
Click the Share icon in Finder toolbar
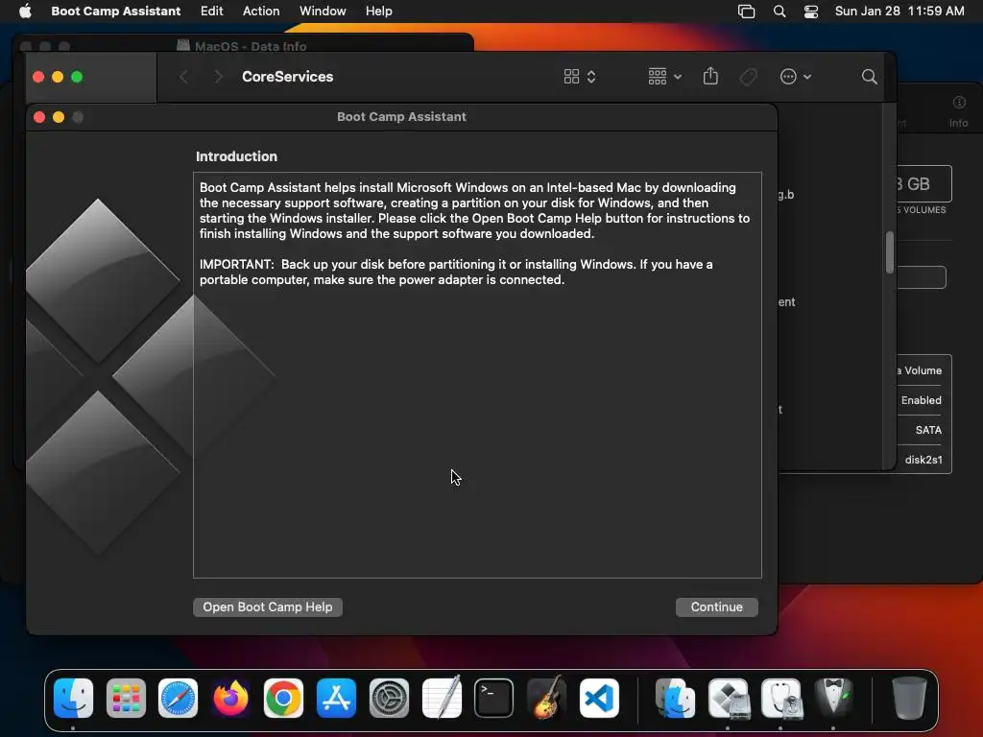710,77
